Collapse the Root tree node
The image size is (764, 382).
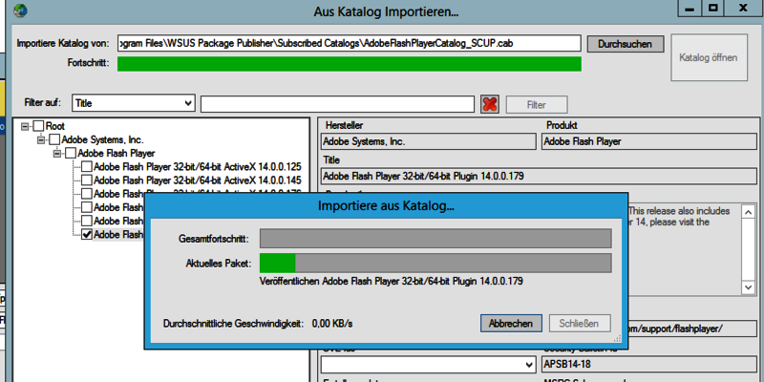tap(25, 126)
